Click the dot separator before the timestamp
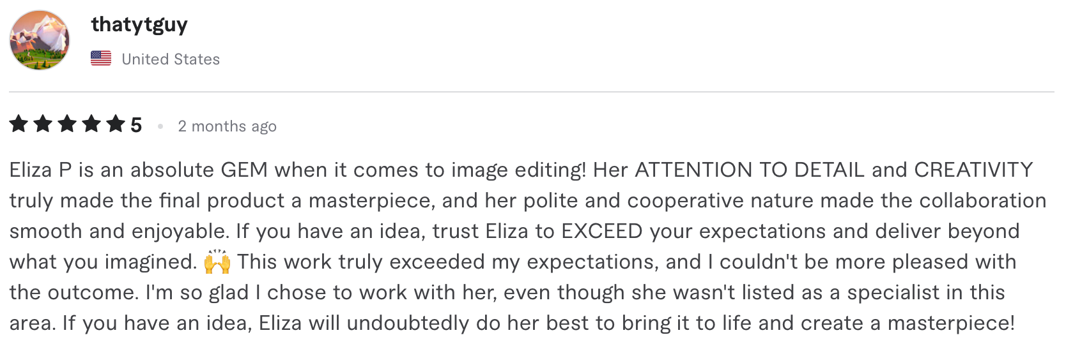 pos(160,126)
